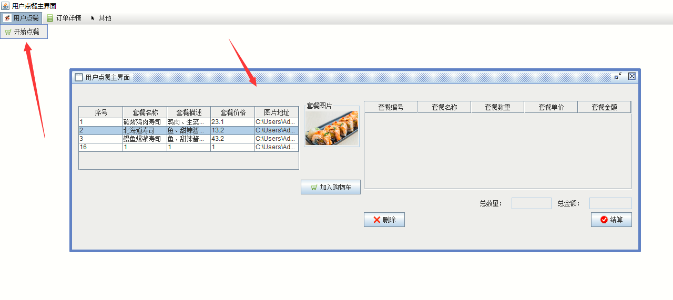Close the inner 用户点餐主界面 window
Viewport: 673px width, 300px height.
[x=632, y=76]
